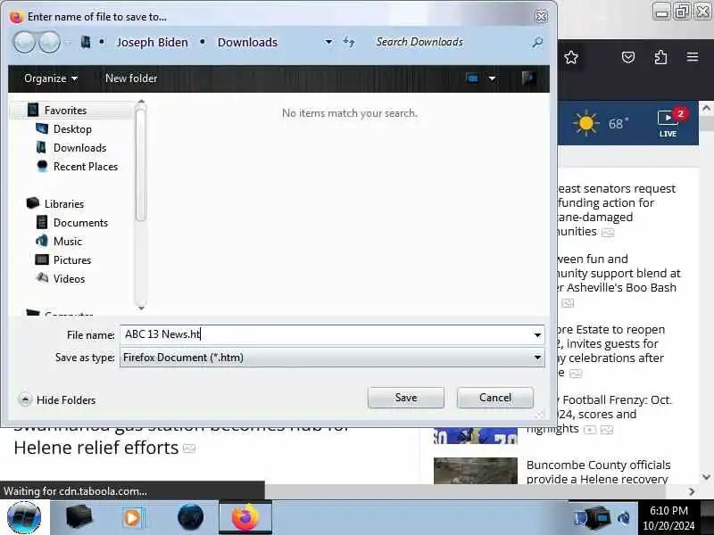Open Football Frenzy scores article link

pos(615,414)
